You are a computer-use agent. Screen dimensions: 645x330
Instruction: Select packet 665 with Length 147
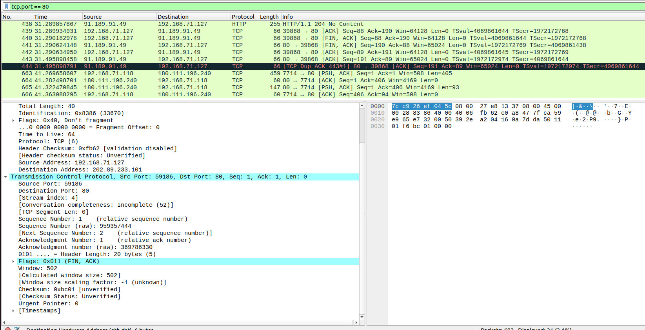[x=323, y=87]
